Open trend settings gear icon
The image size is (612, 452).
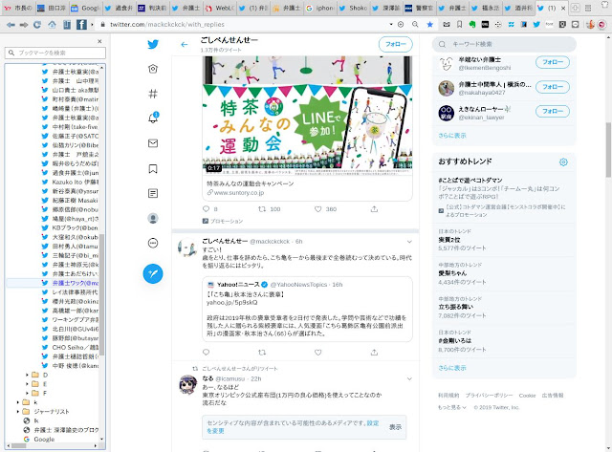(563, 161)
